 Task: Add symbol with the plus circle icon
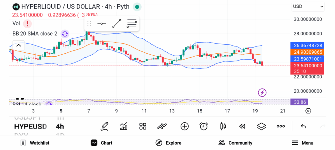[185, 126]
